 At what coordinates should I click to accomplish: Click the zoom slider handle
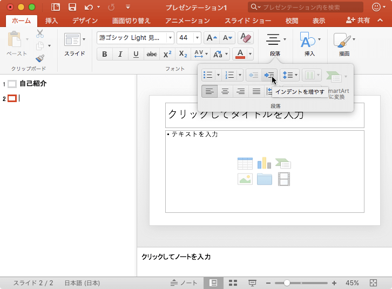[x=287, y=283]
